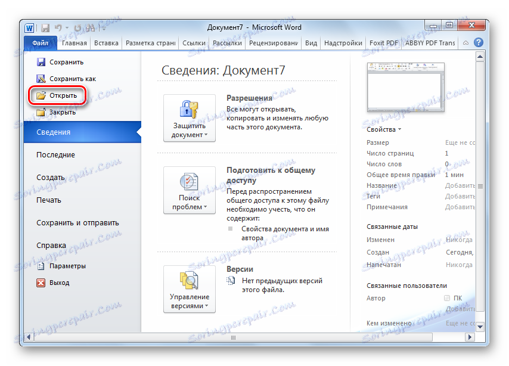509x366 pixels.
Task: Open the Поиск проблем dropdown button
Action: [190, 190]
